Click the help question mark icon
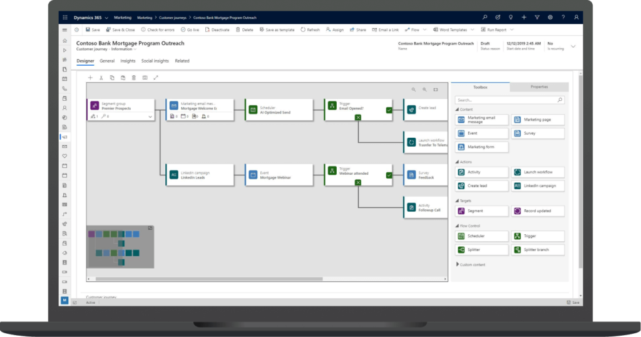The width and height of the screenshot is (641, 337). (x=563, y=18)
